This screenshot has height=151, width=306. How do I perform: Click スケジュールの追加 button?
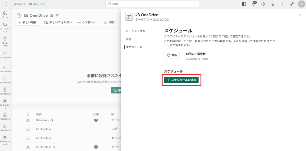click(x=181, y=80)
